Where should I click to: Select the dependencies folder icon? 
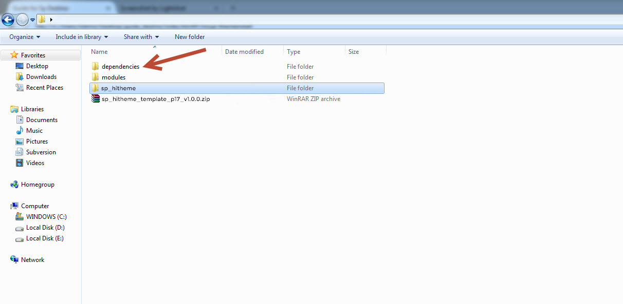pyautogui.click(x=96, y=67)
